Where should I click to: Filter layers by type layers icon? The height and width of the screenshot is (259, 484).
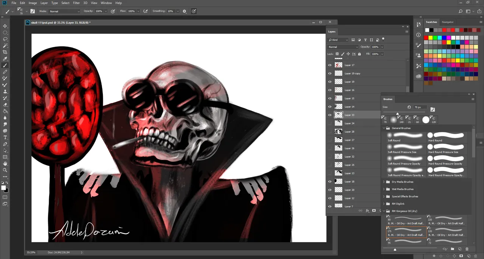[x=365, y=40]
